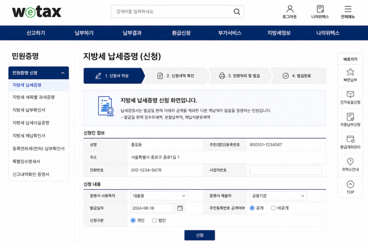This screenshot has height=245, width=368.
Task: Open 위택스안내 help shortcut
Action: 350,161
